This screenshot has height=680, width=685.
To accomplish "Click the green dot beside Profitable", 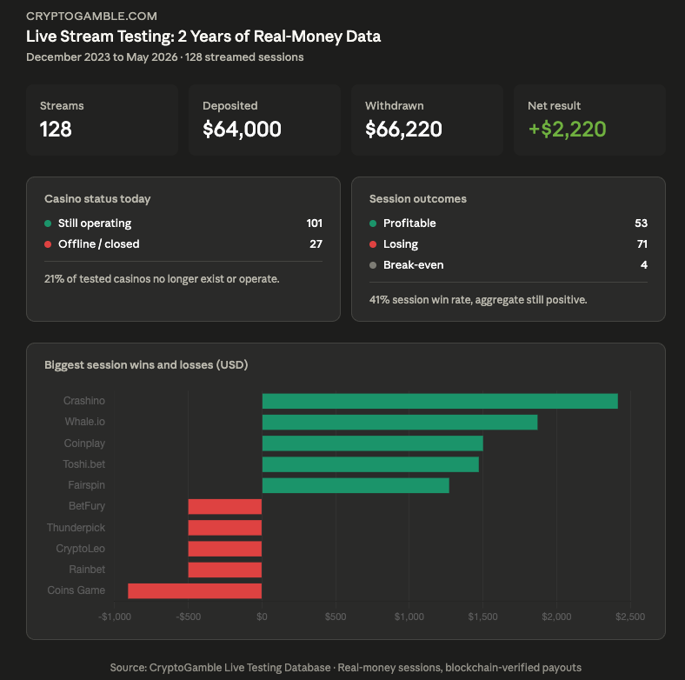I will point(373,223).
